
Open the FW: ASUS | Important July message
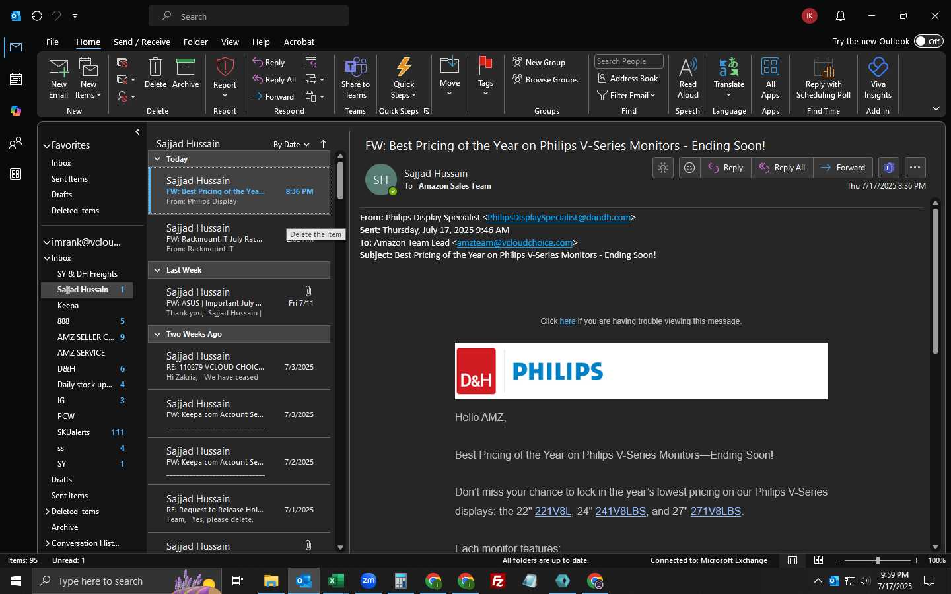[239, 302]
